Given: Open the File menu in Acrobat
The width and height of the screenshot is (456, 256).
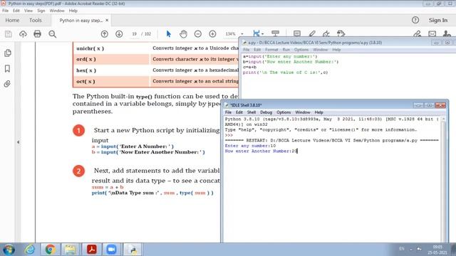Looking at the screenshot, I should (5, 11).
